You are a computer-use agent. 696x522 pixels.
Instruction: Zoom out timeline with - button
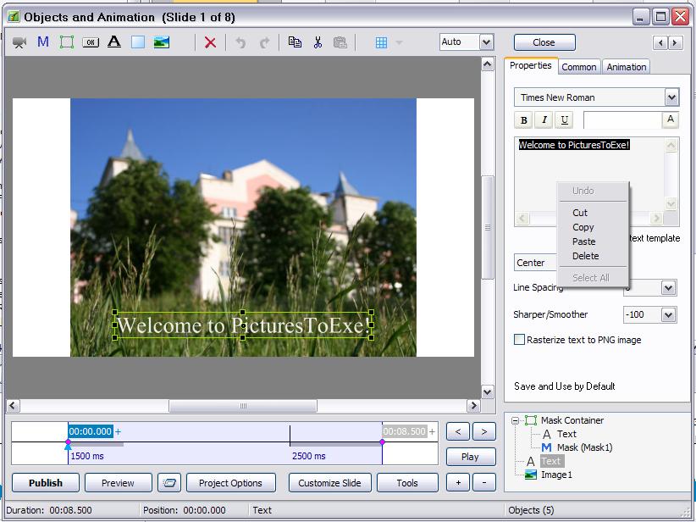point(483,483)
